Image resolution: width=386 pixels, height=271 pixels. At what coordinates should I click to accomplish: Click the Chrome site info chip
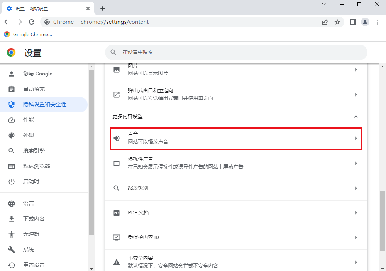[x=59, y=22]
